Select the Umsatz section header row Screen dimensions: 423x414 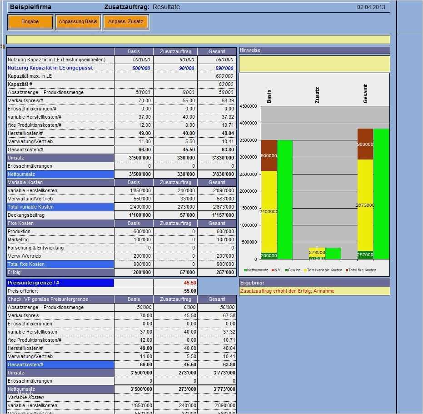coord(59,158)
